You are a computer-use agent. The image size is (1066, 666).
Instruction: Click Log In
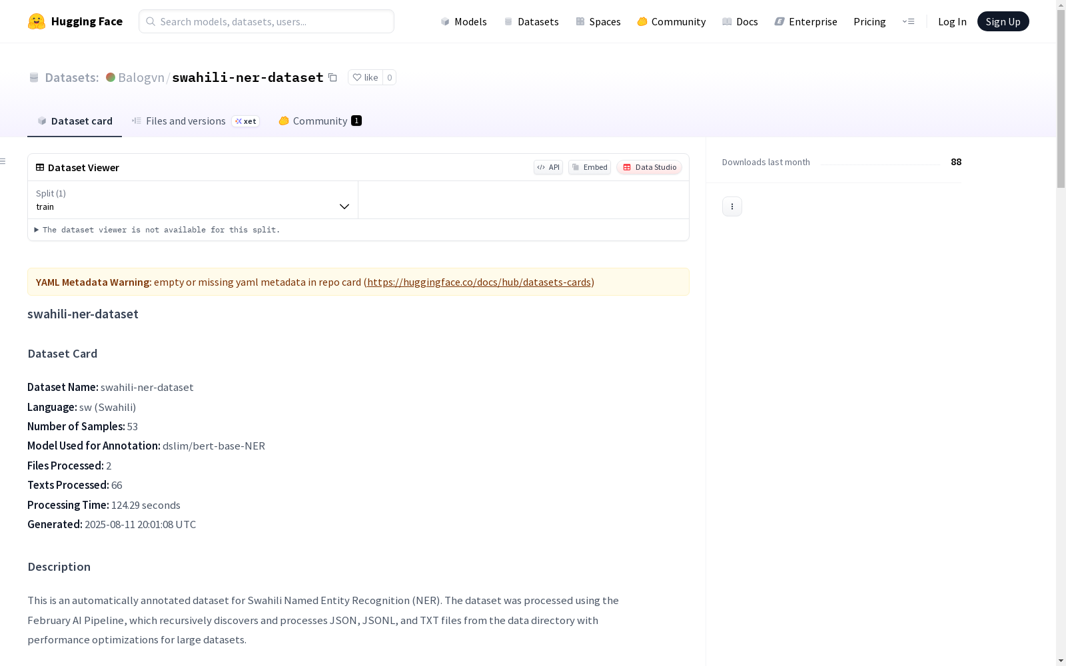[952, 21]
